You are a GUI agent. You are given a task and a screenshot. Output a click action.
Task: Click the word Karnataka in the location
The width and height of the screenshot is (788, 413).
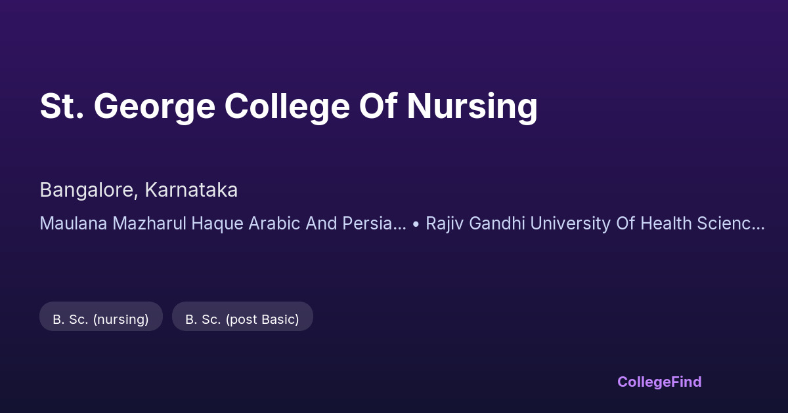pyautogui.click(x=191, y=190)
